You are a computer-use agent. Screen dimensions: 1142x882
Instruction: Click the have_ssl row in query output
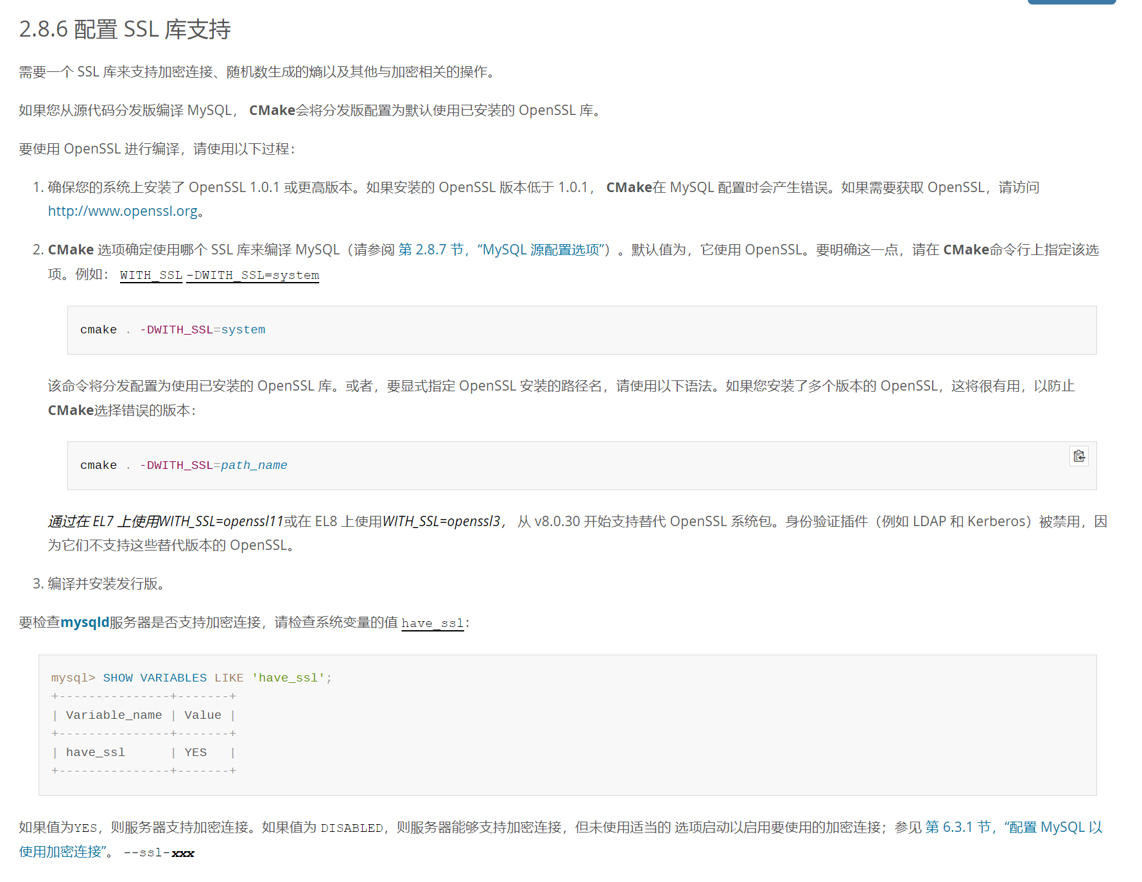click(x=143, y=753)
